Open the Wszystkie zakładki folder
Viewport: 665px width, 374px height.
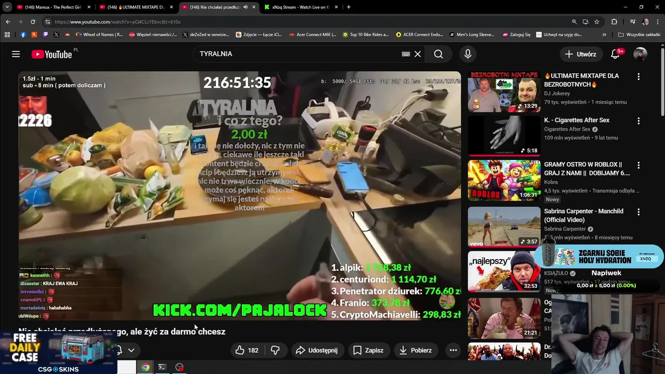[x=640, y=35]
